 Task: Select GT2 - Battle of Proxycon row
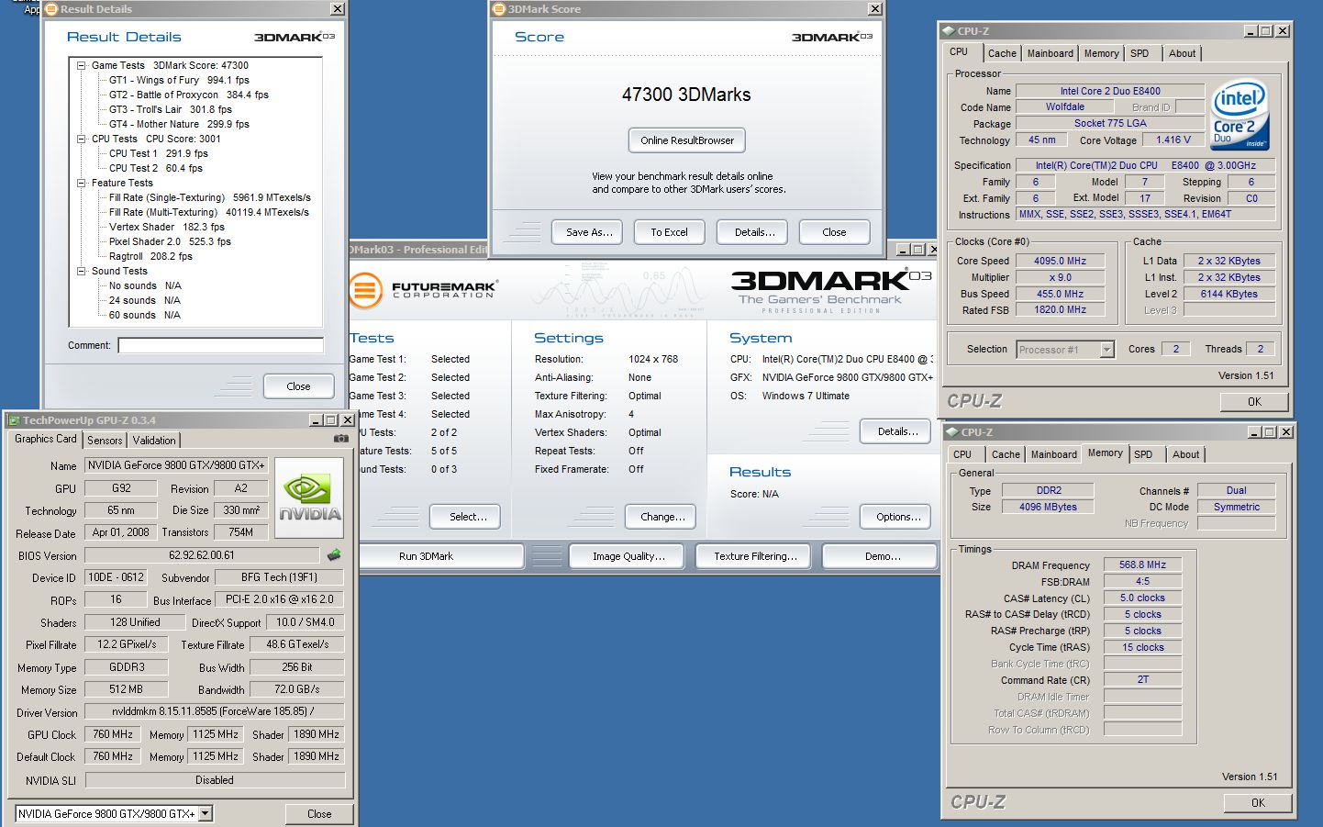pos(188,95)
